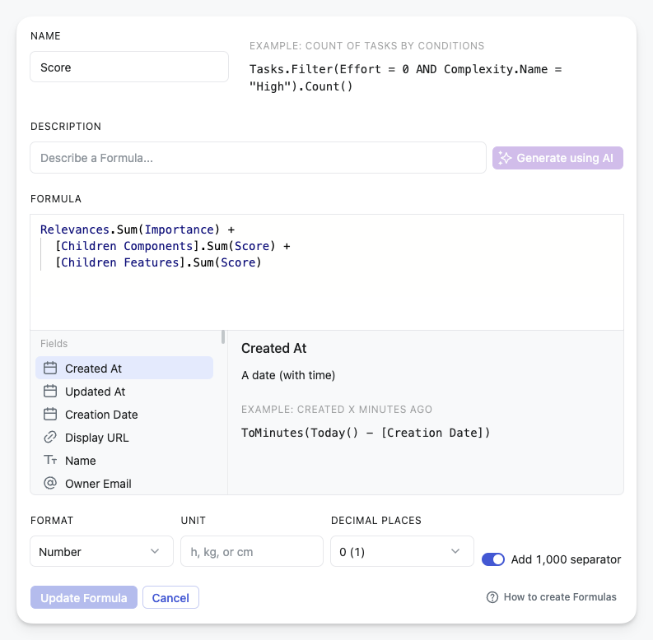The width and height of the screenshot is (653, 640).
Task: Click the calendar icon next to Creation Date
Action: (50, 415)
